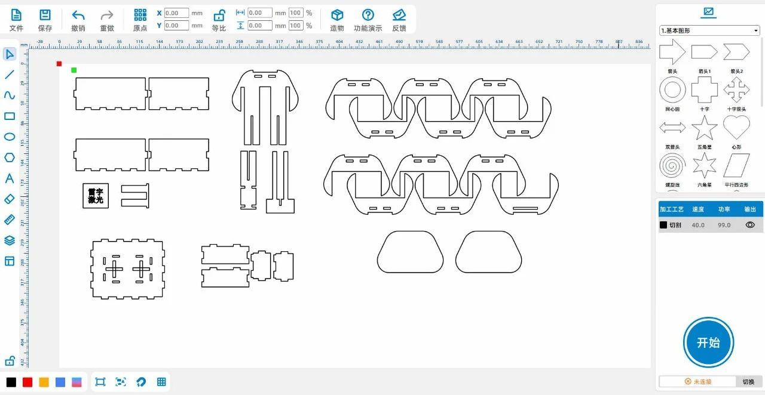The width and height of the screenshot is (765, 395).
Task: Open the layers stack tool
Action: [x=10, y=240]
